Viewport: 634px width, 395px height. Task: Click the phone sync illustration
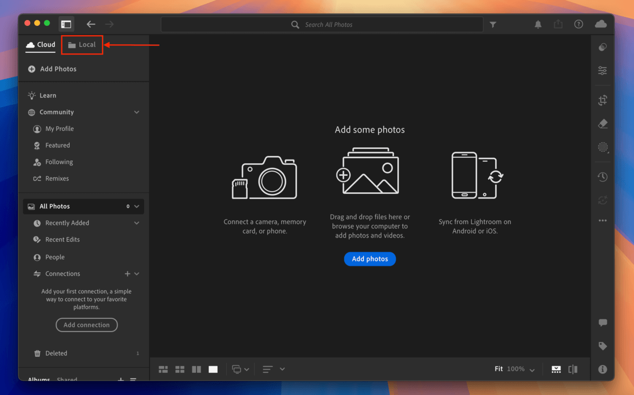(x=477, y=175)
